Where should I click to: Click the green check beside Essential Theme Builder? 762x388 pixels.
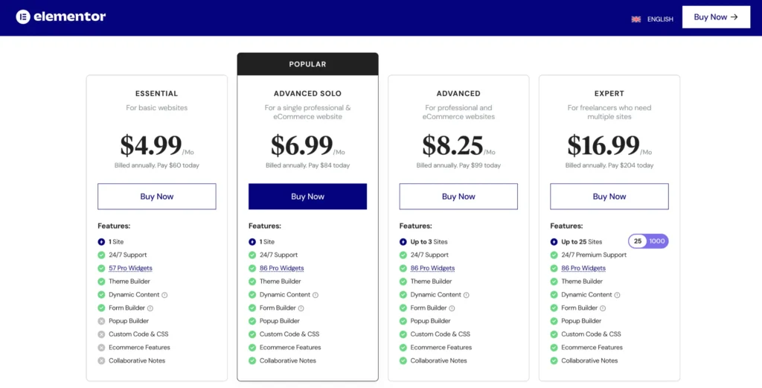(x=101, y=281)
